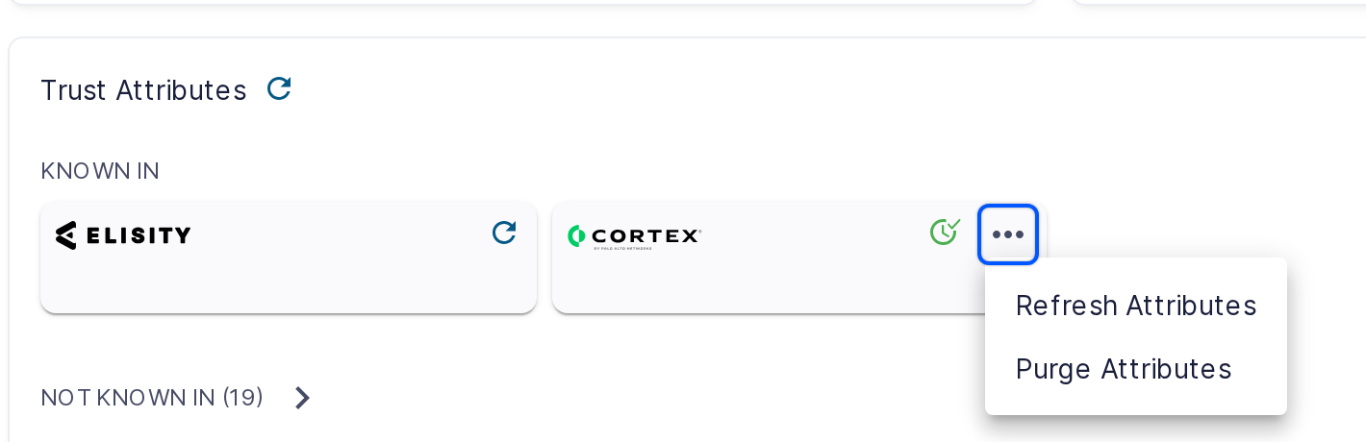
Task: Choose Refresh Attributes from the popup menu
Action: 1136,306
